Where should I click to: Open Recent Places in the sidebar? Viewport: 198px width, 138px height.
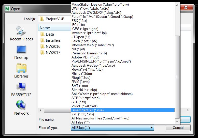pyautogui.click(x=21, y=34)
